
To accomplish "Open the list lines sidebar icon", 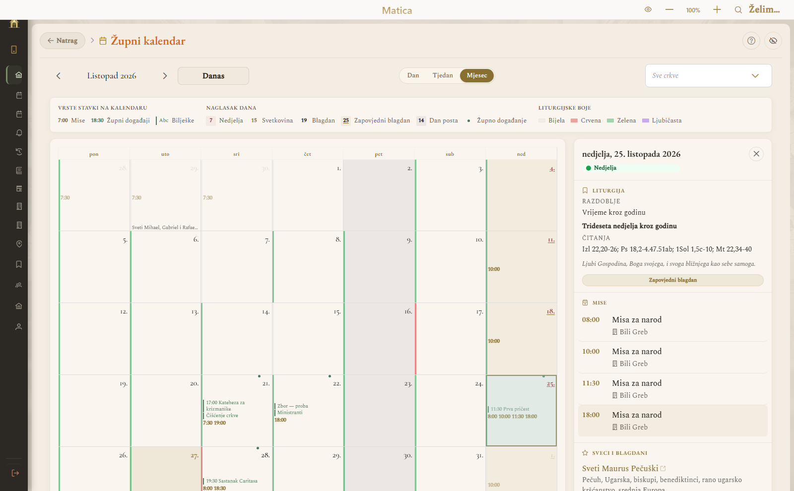I will 19,171.
